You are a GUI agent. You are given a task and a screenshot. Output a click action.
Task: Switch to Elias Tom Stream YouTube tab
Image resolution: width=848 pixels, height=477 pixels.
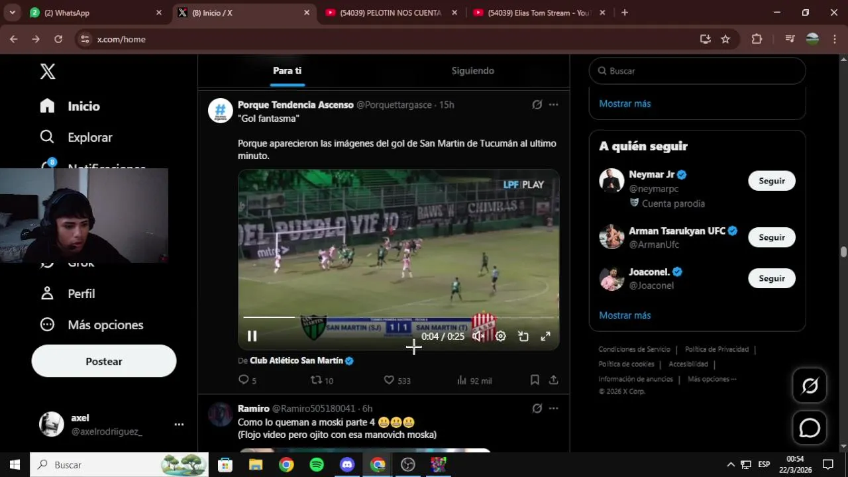coord(540,13)
